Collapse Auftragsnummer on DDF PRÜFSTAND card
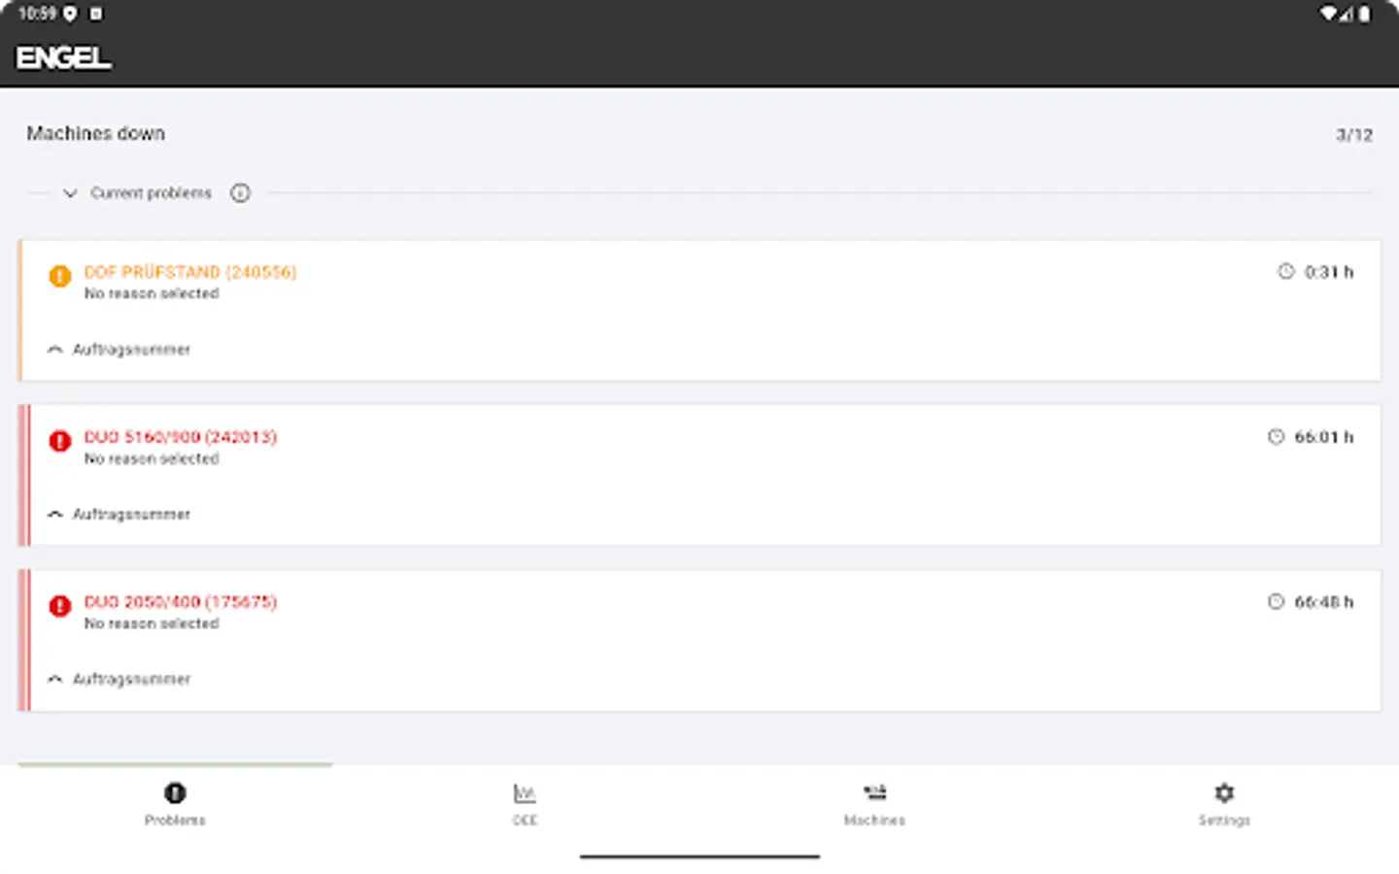This screenshot has height=874, width=1399. (54, 349)
